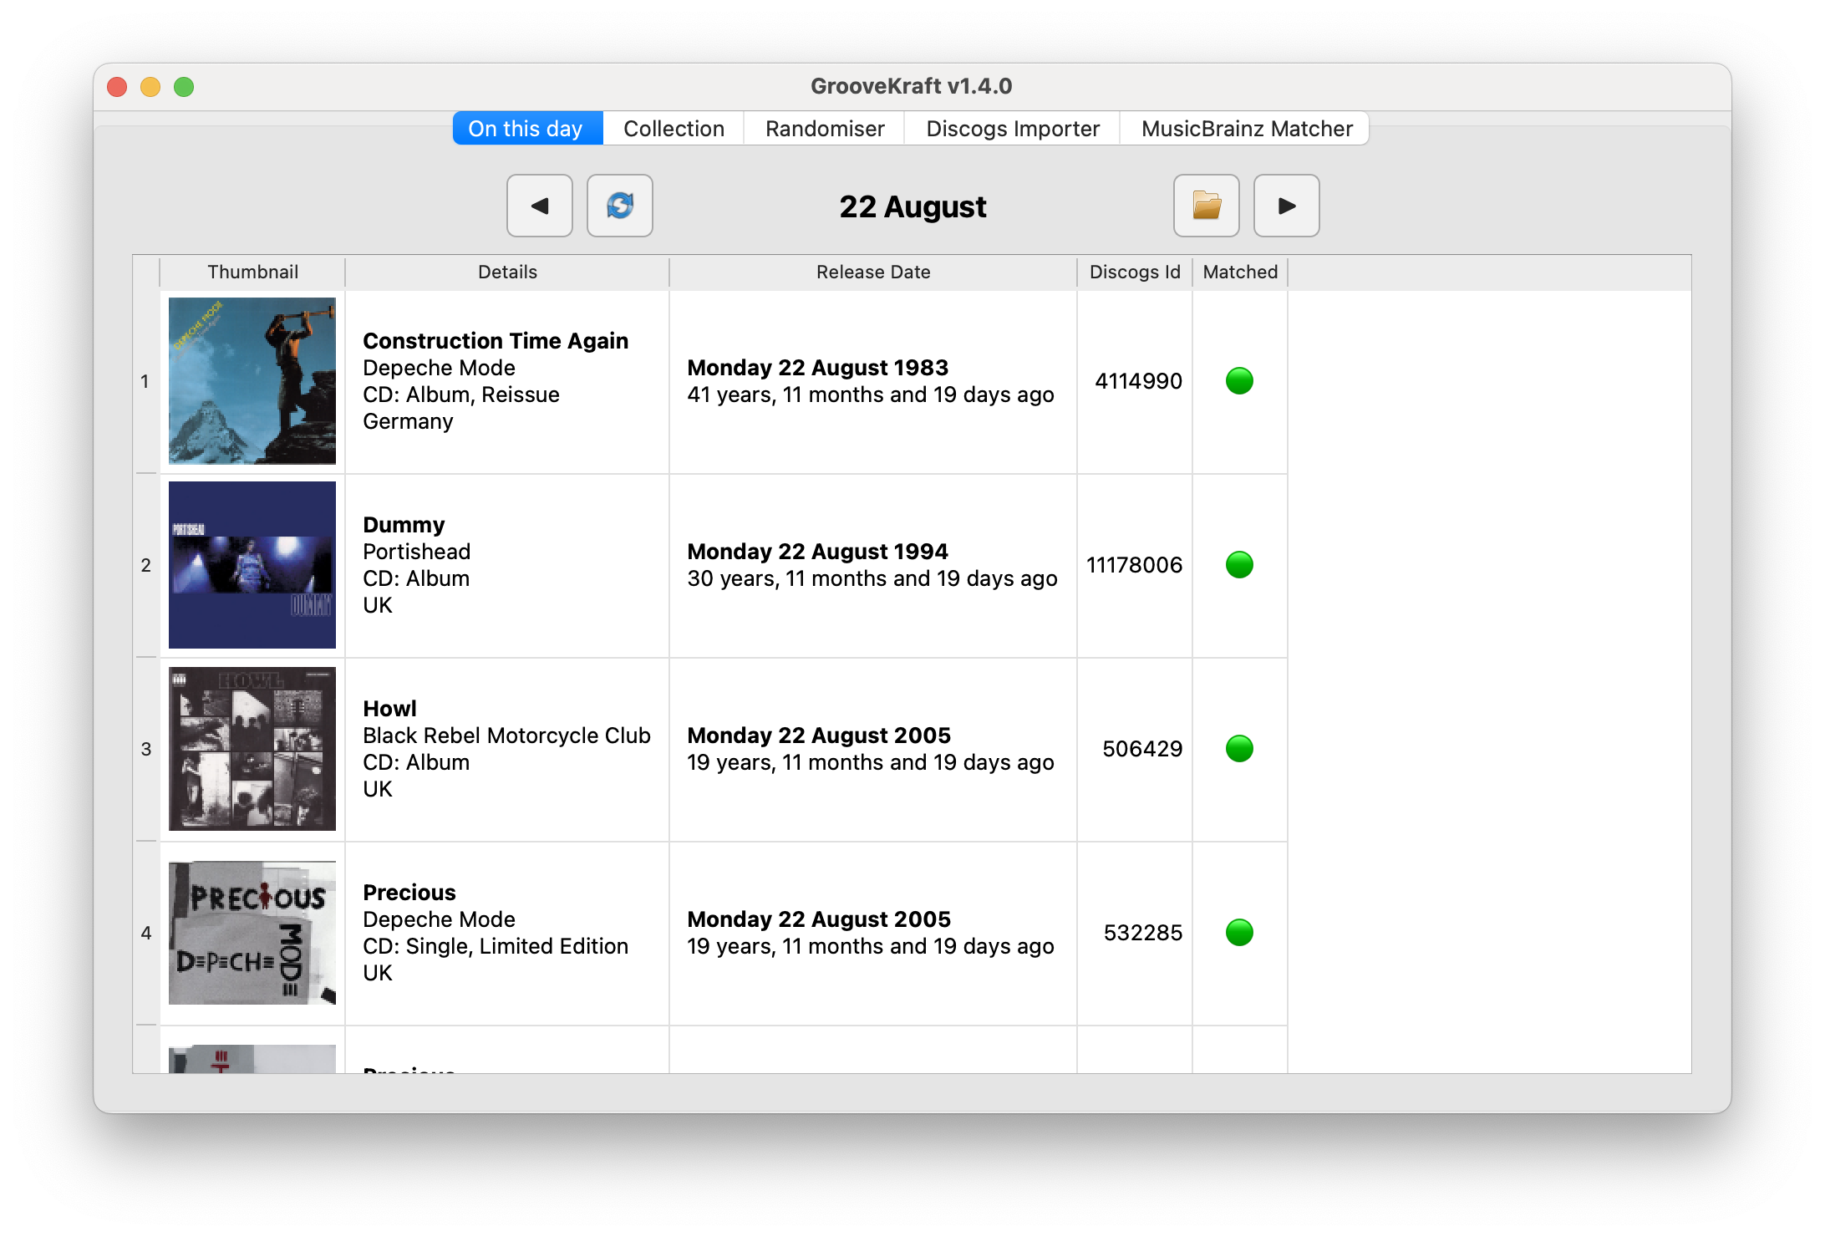Image resolution: width=1825 pixels, height=1237 pixels.
Task: Select the On this day tab
Action: 527,129
